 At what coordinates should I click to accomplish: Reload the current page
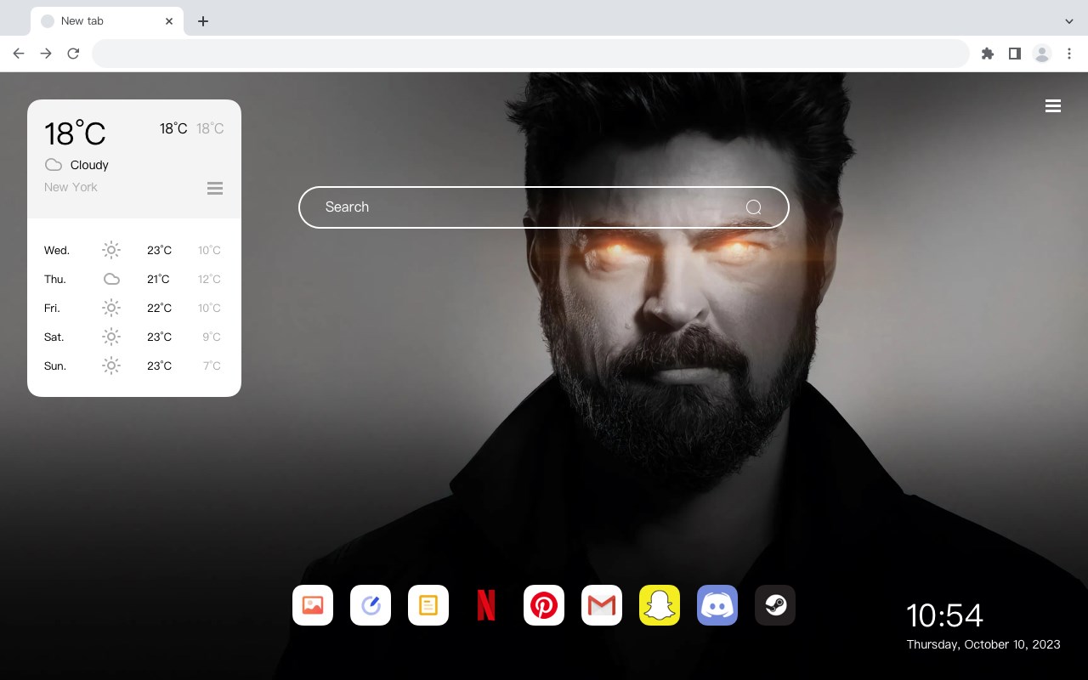click(x=73, y=54)
